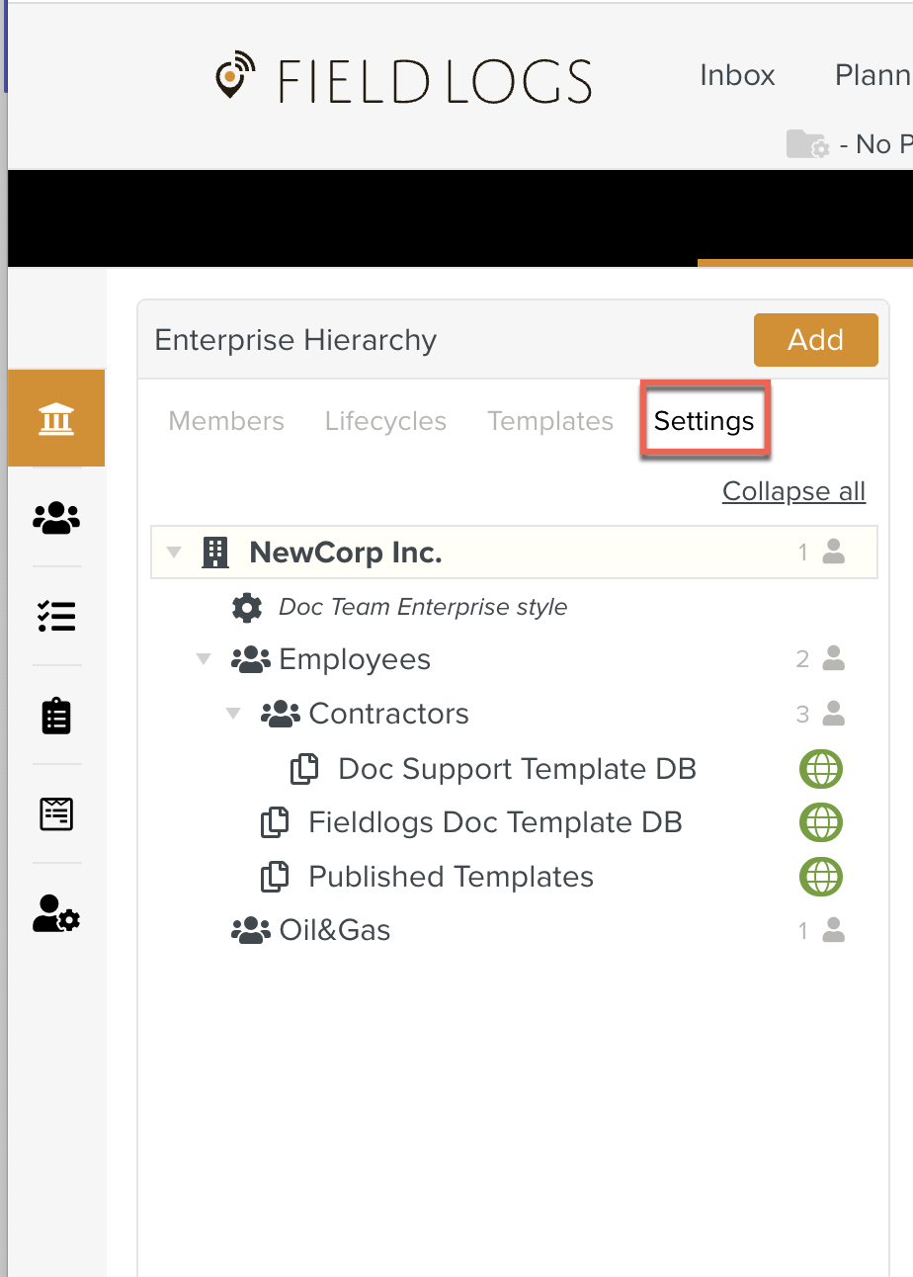The height and width of the screenshot is (1277, 913).
Task: Open Inbox in the top navigation
Action: click(737, 75)
